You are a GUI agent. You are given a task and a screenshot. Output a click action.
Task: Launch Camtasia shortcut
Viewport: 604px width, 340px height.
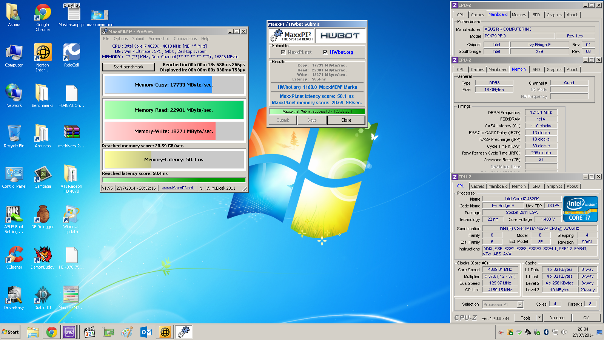tap(43, 176)
